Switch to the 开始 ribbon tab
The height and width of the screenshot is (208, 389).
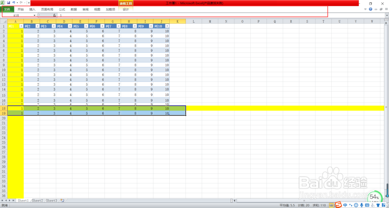tap(21, 9)
